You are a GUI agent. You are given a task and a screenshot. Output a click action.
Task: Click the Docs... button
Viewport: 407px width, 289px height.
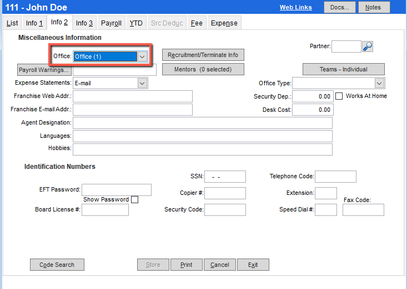339,7
